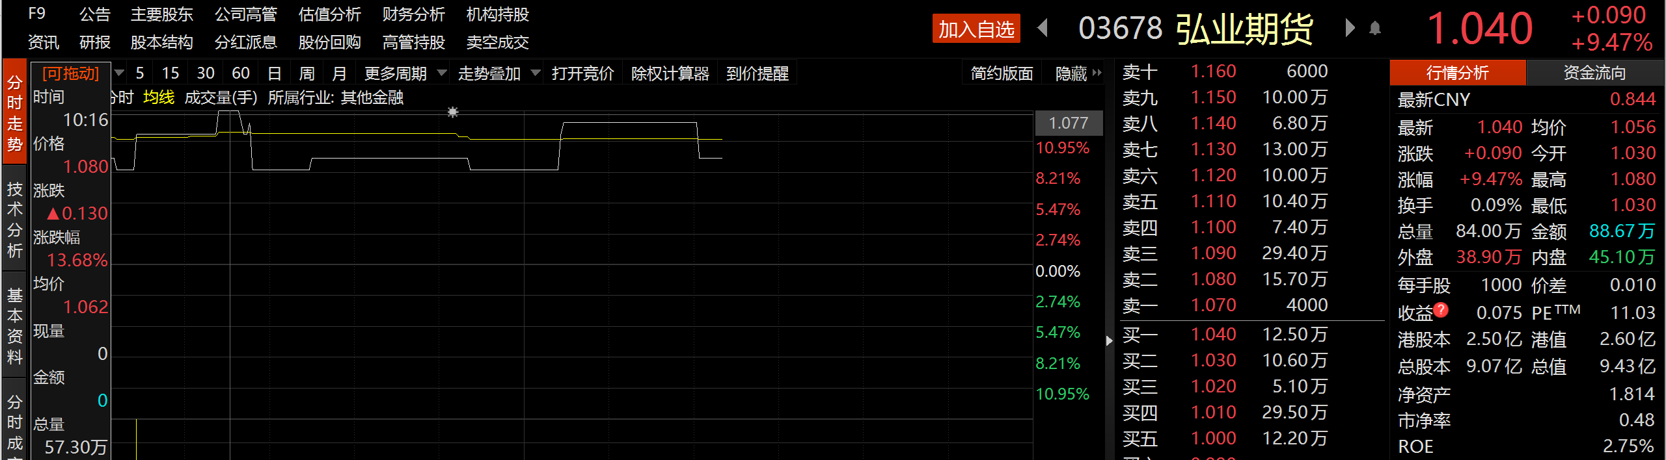Expand order book with the small triangle beside 买一

coord(1110,340)
